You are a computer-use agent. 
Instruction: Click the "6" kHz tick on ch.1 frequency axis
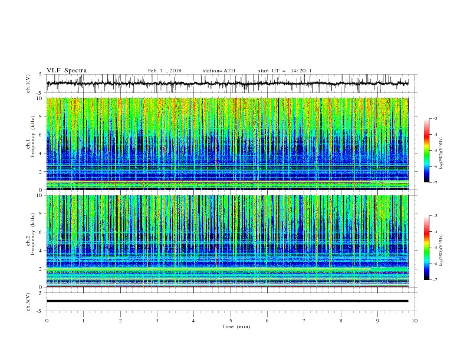pyautogui.click(x=42, y=135)
